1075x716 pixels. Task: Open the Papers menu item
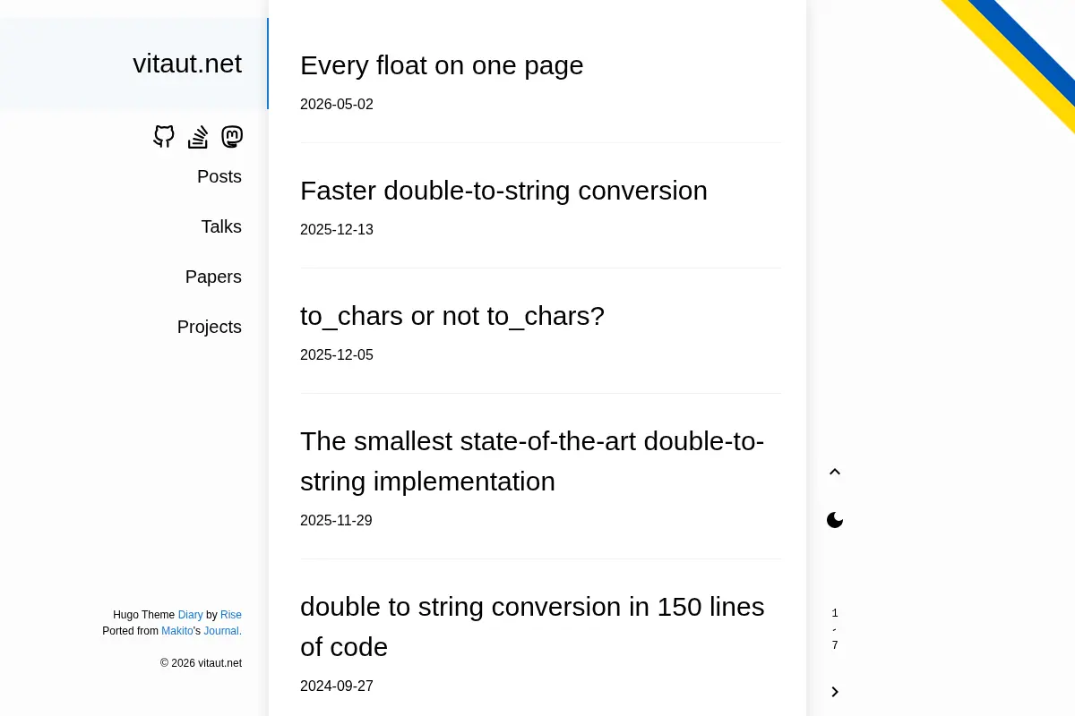tap(213, 277)
